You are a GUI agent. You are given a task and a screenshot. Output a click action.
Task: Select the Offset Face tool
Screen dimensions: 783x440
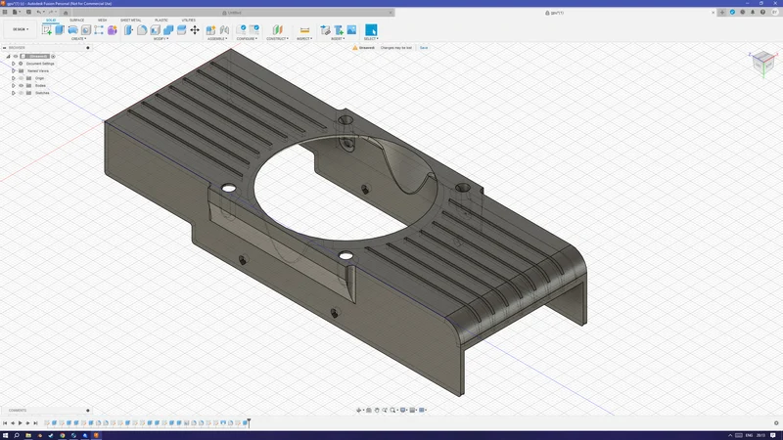pos(181,30)
